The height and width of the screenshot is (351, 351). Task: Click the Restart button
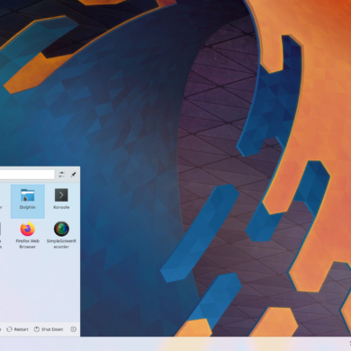(18, 329)
